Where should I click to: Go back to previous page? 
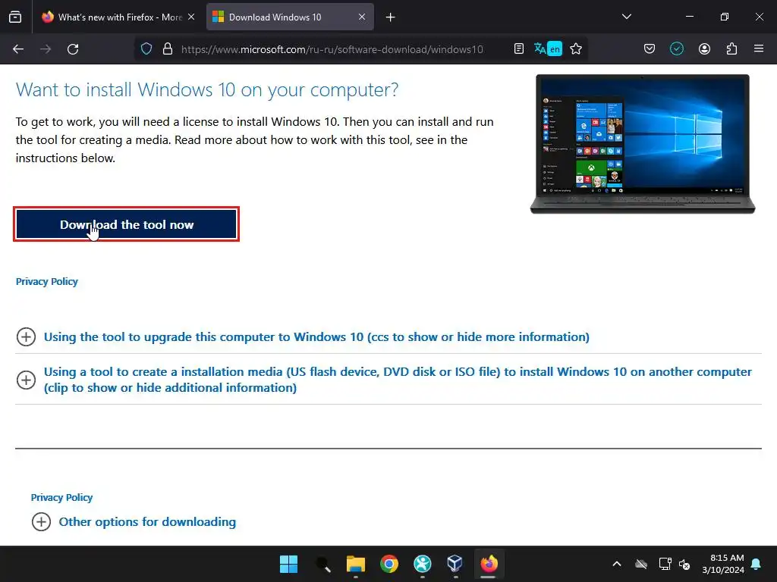click(18, 49)
